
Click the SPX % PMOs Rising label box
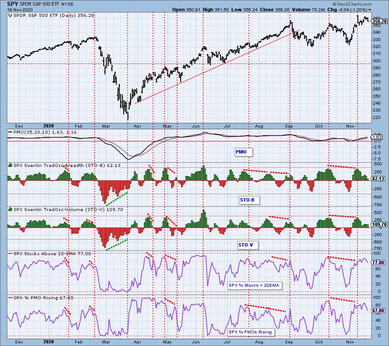pos(251,332)
